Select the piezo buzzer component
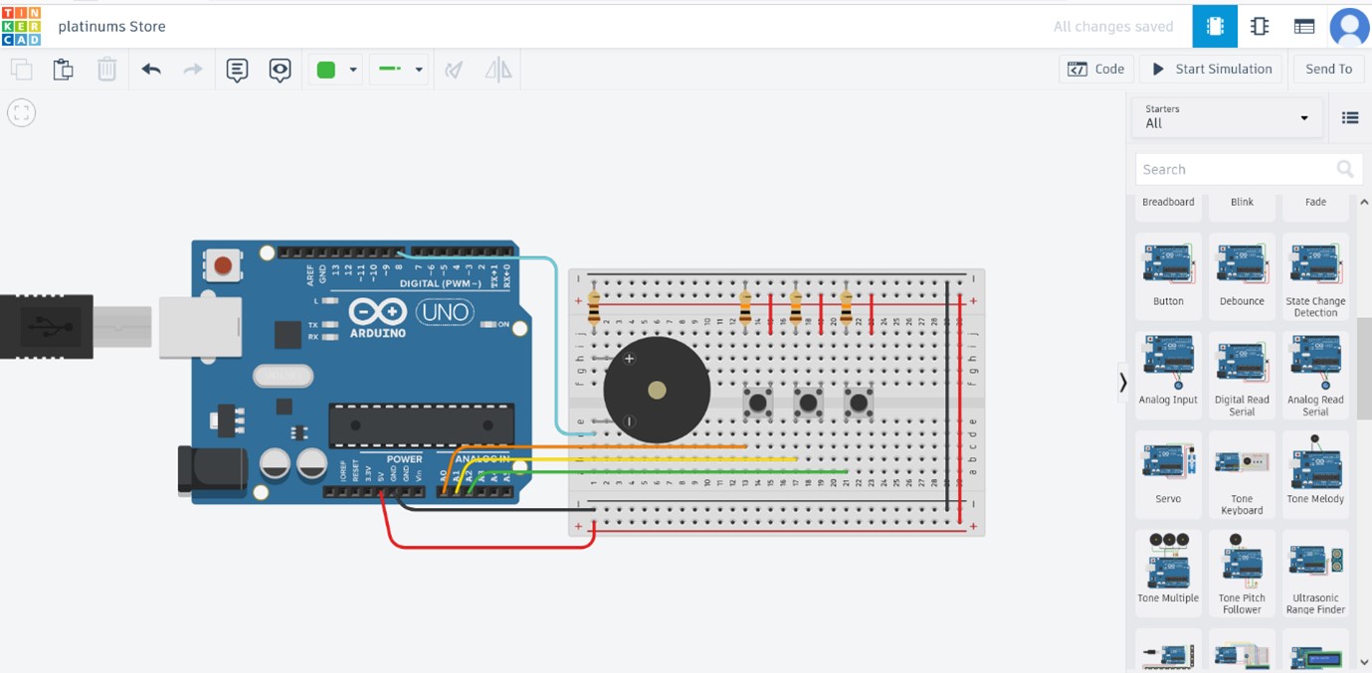 (657, 390)
